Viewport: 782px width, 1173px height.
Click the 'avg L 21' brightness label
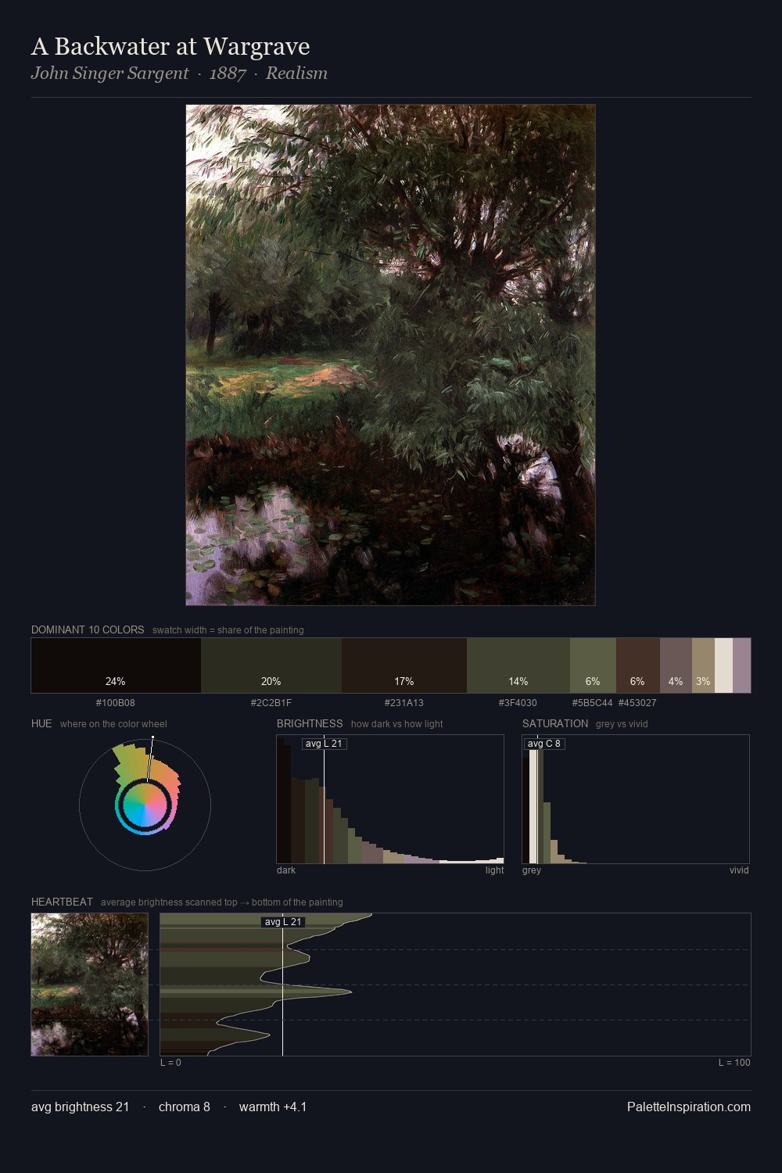(324, 744)
